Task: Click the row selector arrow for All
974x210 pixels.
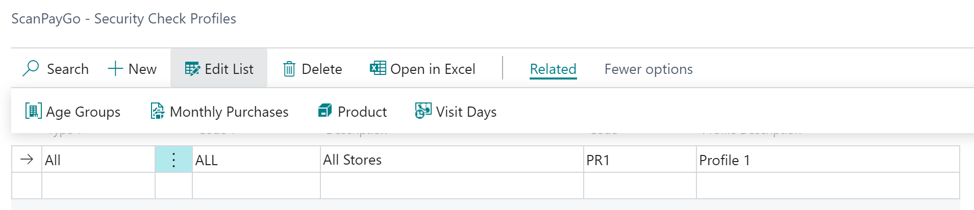Action: [27, 160]
